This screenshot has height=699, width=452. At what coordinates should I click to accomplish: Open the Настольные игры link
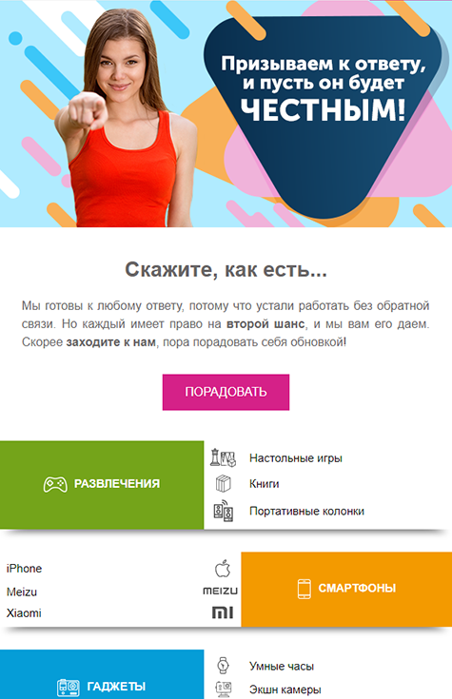295,458
